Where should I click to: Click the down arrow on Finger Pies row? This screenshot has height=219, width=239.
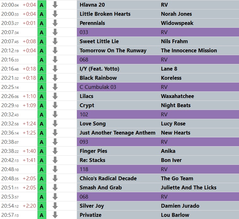pos(55,151)
